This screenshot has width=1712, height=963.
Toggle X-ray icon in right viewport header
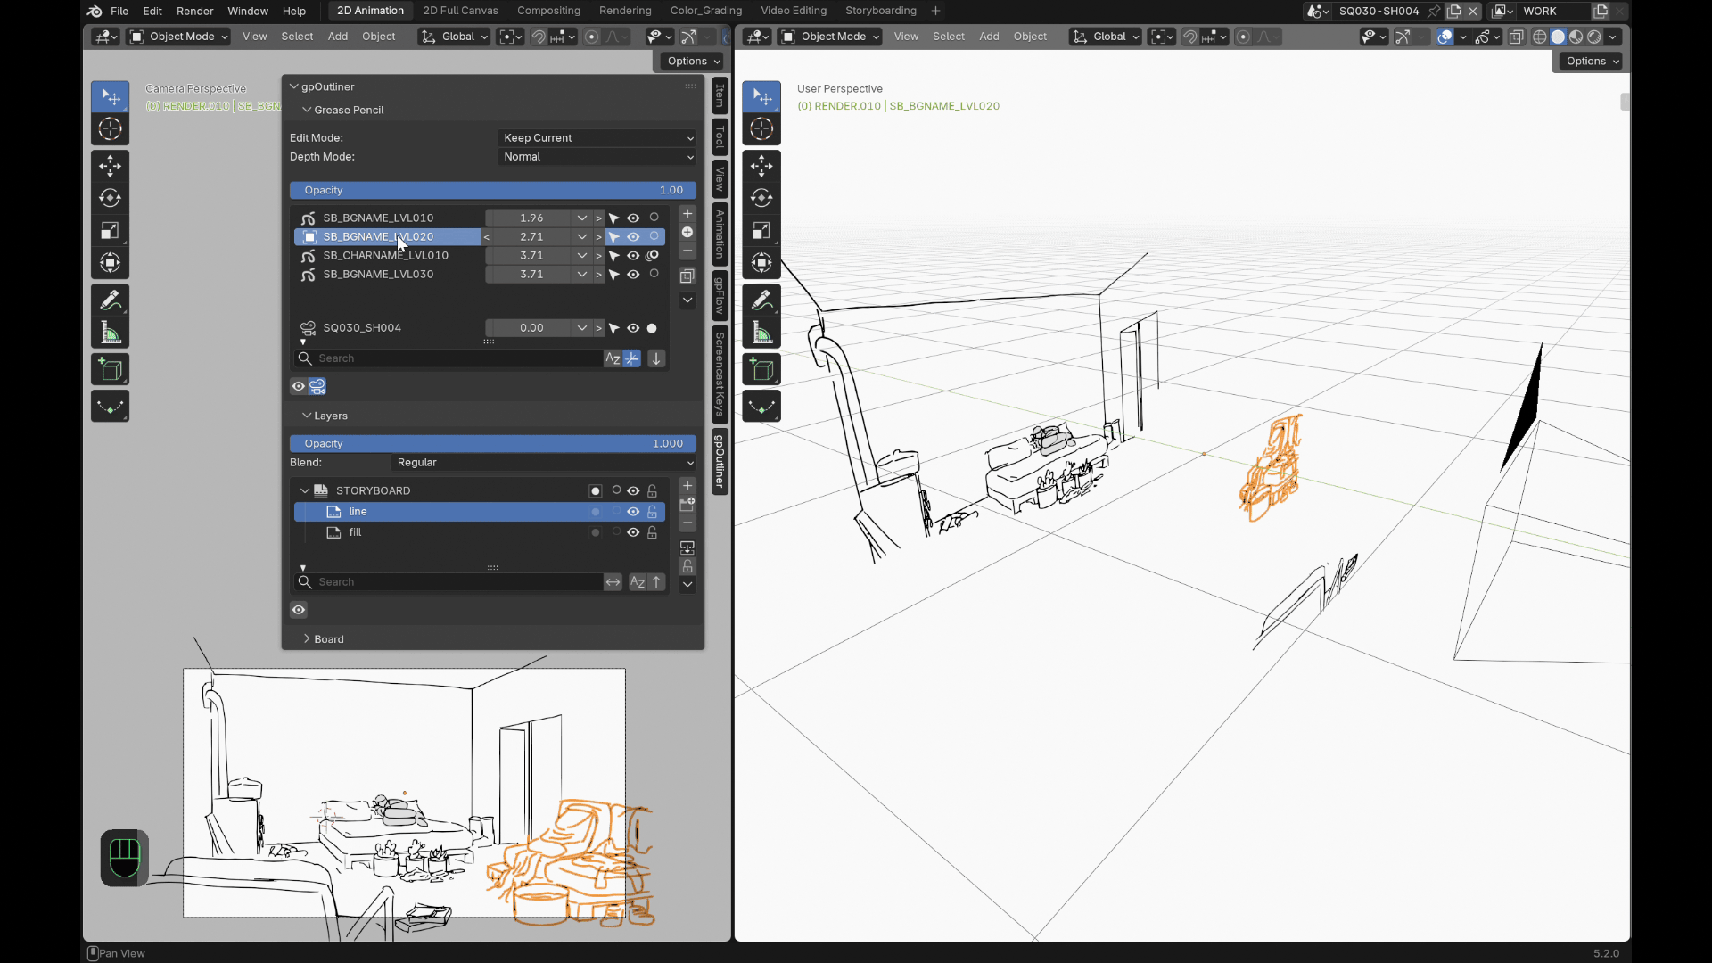point(1517,37)
